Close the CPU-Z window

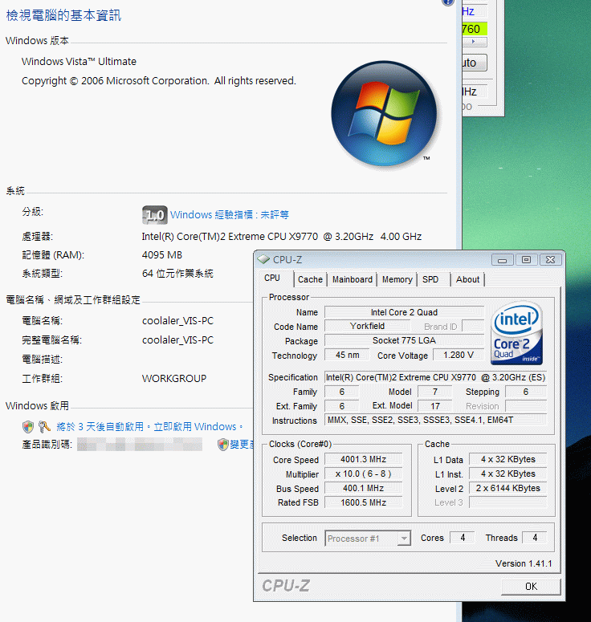pyautogui.click(x=550, y=260)
